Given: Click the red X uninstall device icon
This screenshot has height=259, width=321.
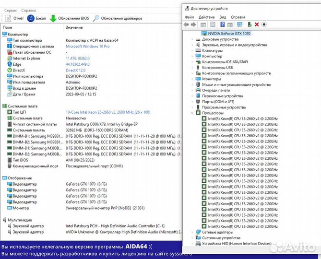Looking at the screenshot, I should (257, 24).
